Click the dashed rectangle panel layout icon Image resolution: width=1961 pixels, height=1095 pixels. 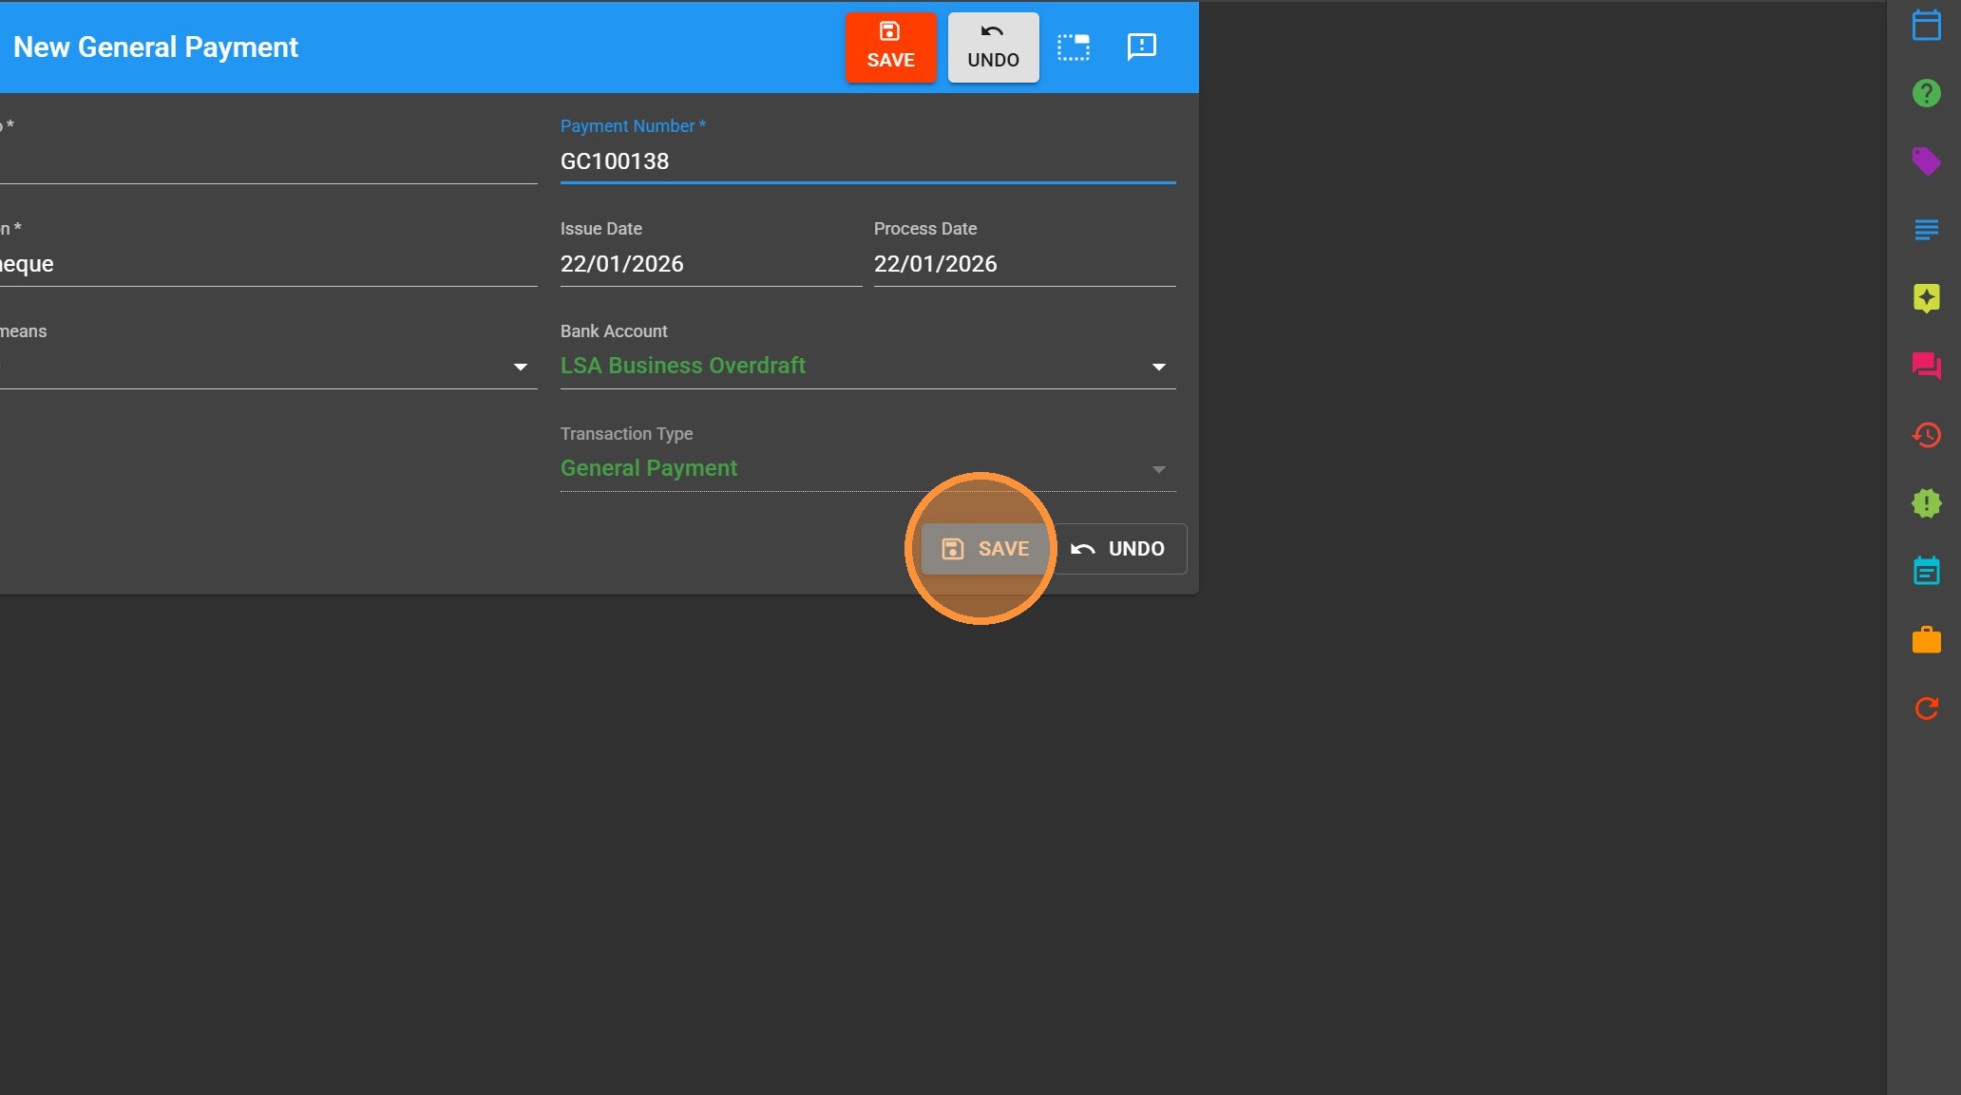(1074, 47)
